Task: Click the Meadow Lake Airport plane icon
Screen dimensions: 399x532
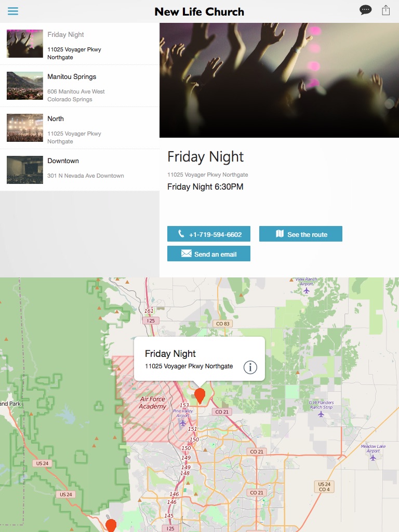Action: 373,458
